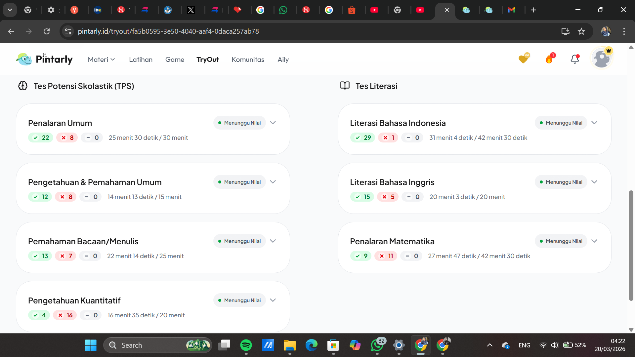This screenshot has height=357, width=635.
Task: Expand Pengetahuan & Pemahaman Umum chevron
Action: click(273, 182)
